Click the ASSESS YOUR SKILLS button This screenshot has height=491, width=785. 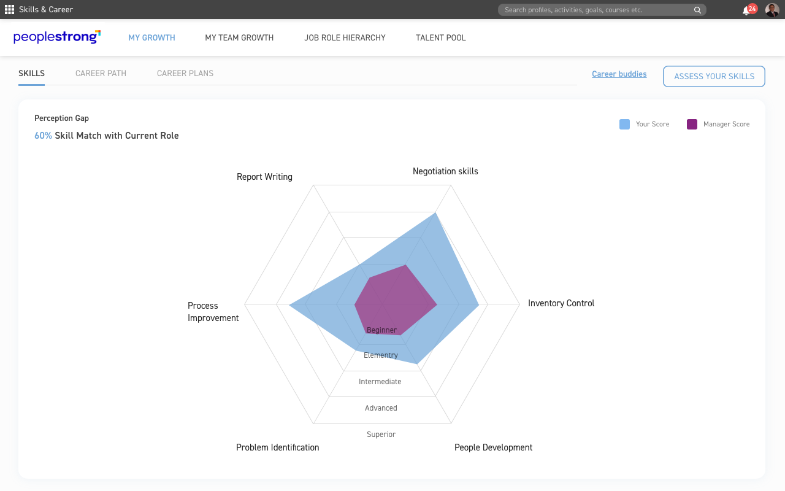tap(713, 76)
